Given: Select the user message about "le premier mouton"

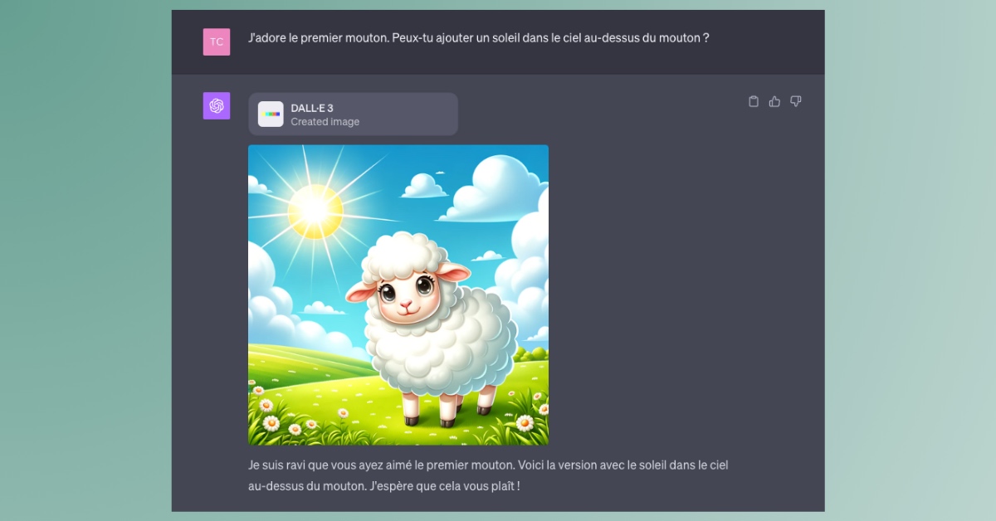Looking at the screenshot, I should pyautogui.click(x=479, y=38).
